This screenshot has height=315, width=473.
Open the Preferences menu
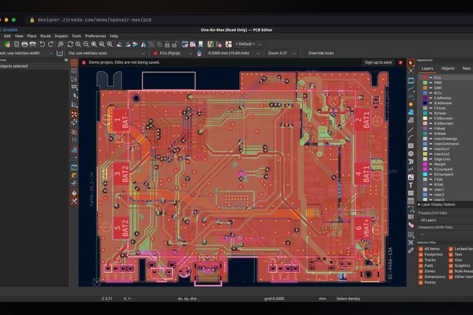(95, 36)
